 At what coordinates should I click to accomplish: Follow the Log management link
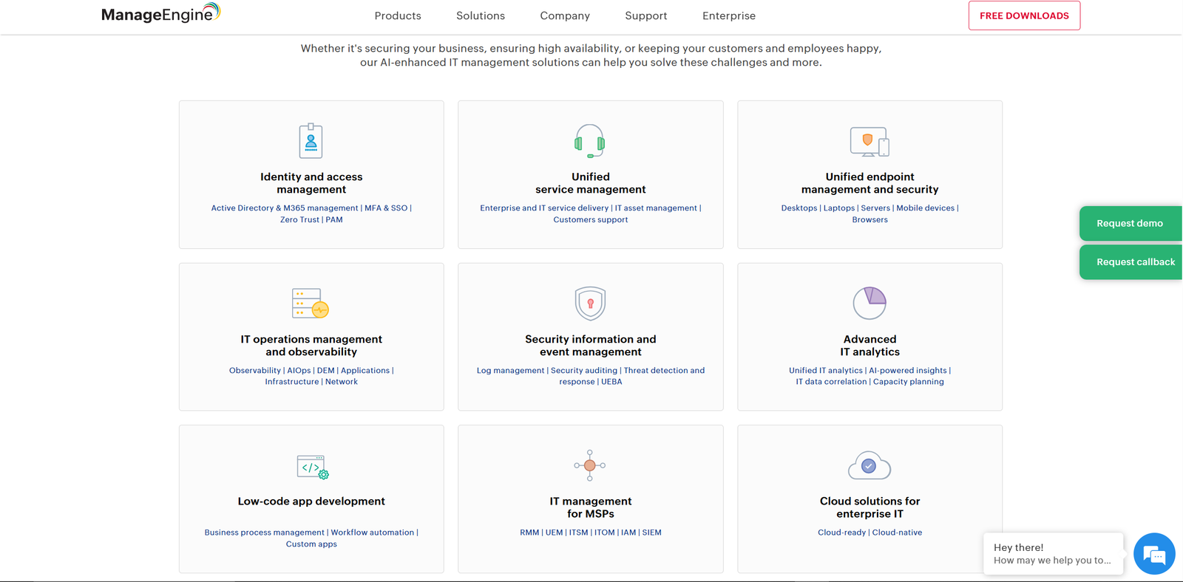click(510, 371)
